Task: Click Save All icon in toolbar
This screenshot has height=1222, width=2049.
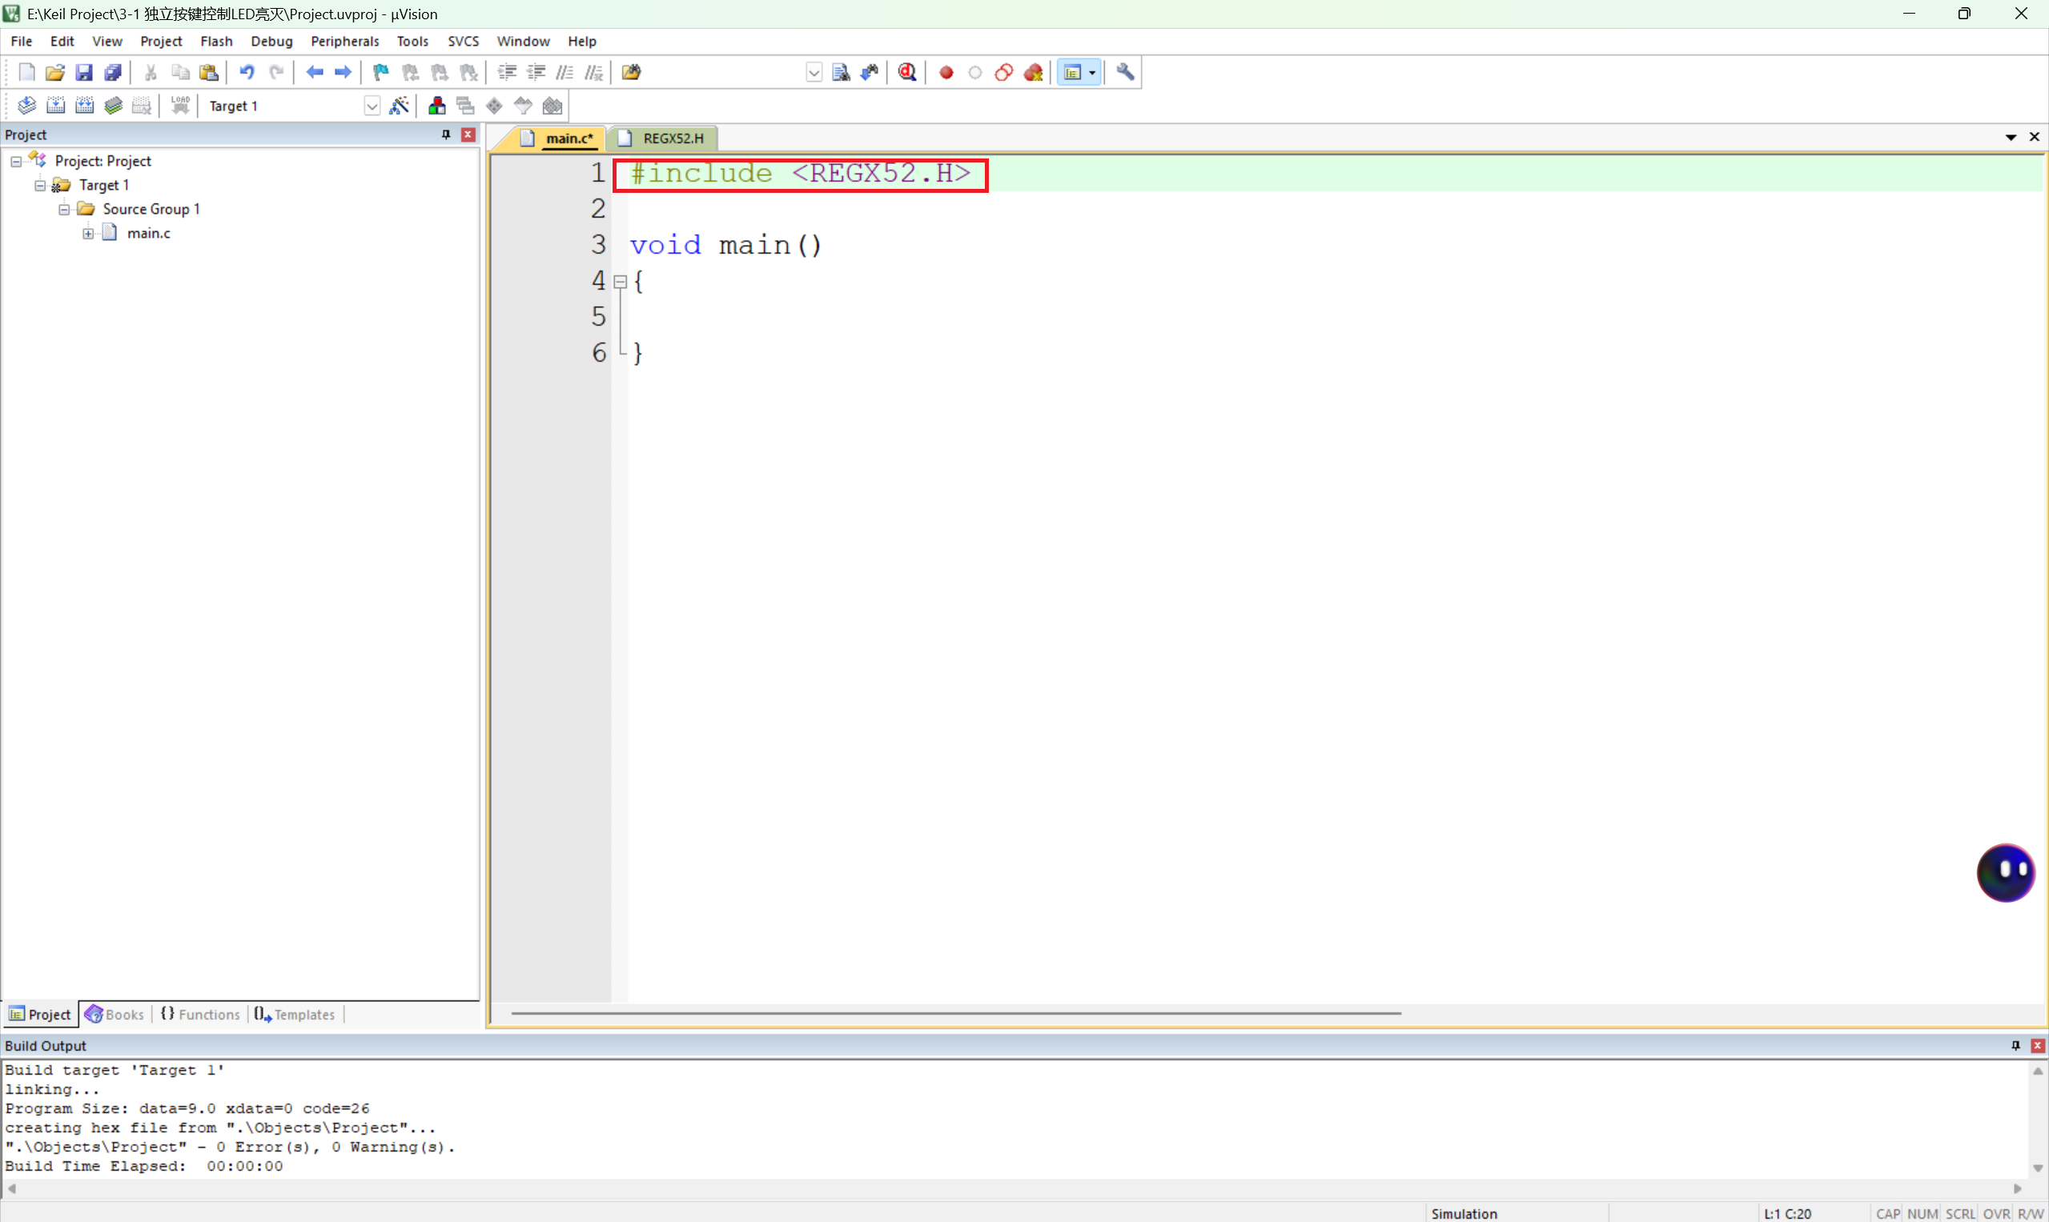Action: [x=113, y=73]
